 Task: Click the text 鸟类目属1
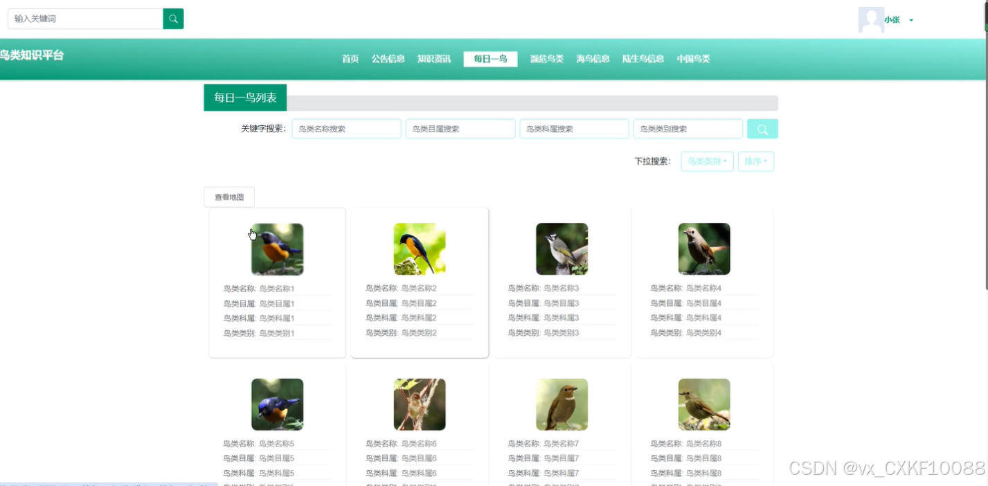click(277, 304)
